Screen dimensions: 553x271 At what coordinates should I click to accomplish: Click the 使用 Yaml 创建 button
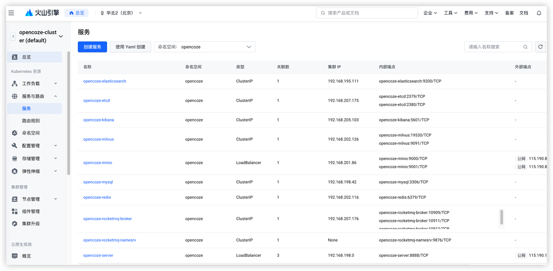(130, 47)
